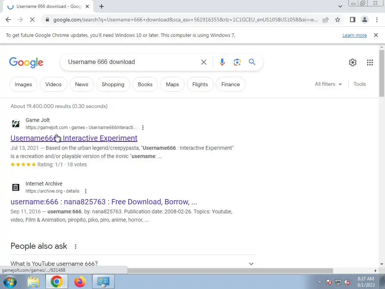Screen dimensions: 385x289
Task: Open People also ask options menu
Action: point(75,246)
